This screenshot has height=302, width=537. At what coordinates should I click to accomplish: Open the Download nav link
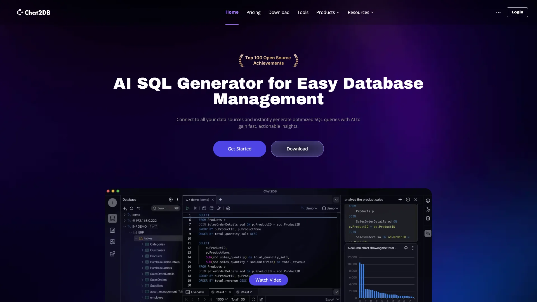[x=279, y=12]
